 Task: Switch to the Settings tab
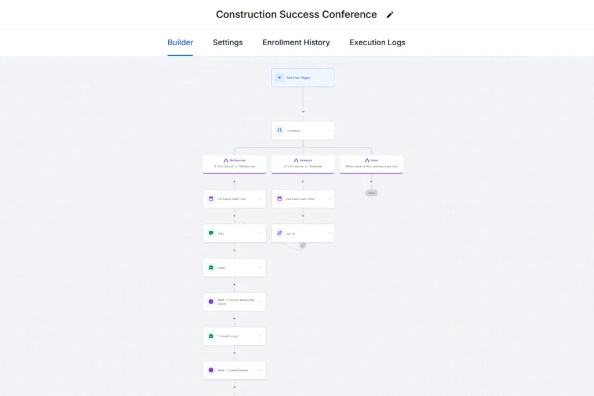pyautogui.click(x=227, y=42)
